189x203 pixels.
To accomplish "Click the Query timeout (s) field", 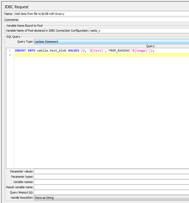I will click(x=112, y=193).
